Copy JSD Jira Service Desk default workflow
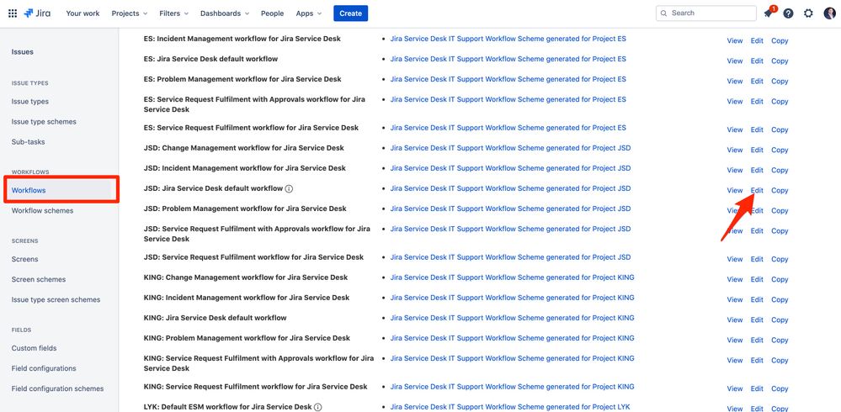Screen dimensions: 841x412 [780, 190]
